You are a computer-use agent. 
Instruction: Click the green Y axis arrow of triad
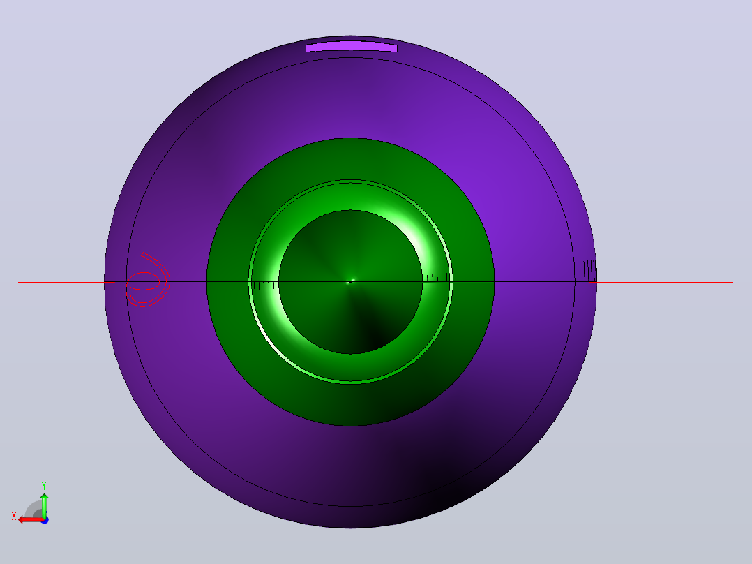(x=44, y=505)
